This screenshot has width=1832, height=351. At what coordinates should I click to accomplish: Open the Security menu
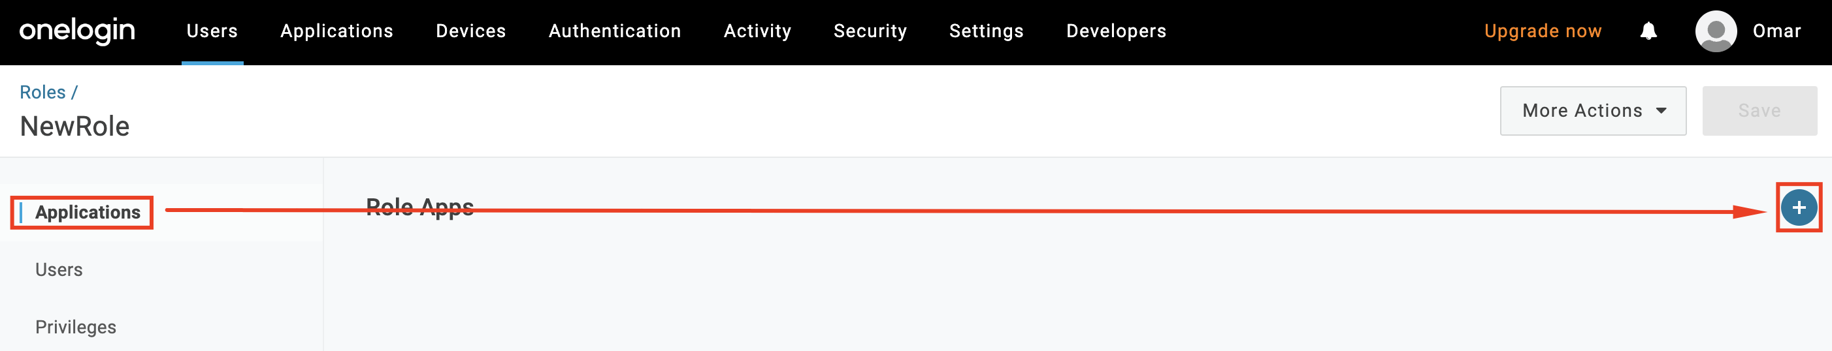(x=870, y=31)
